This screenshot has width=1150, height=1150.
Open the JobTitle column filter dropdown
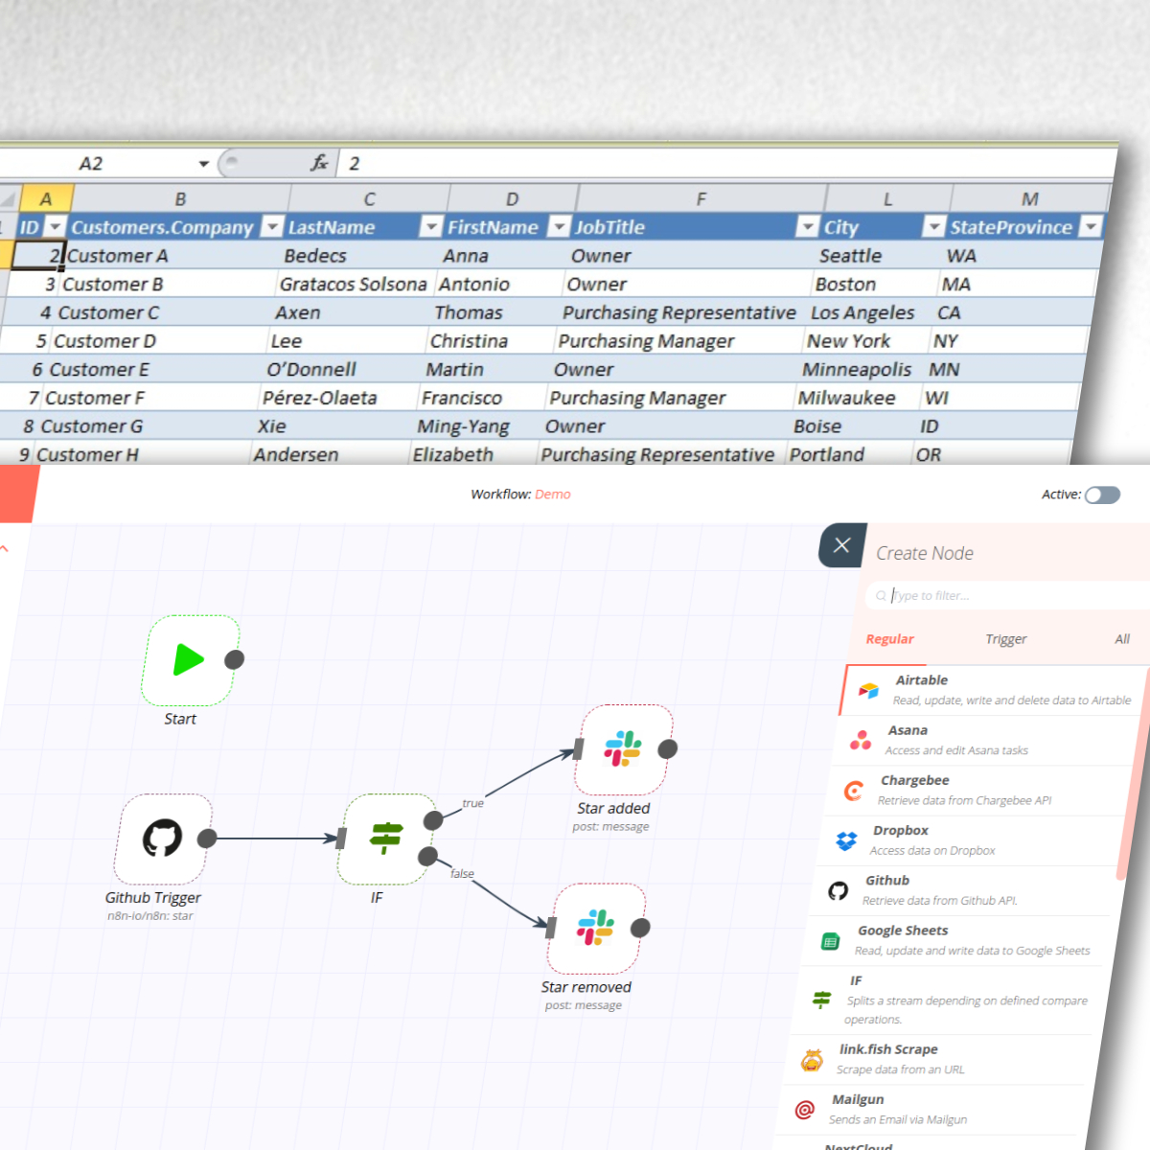[x=807, y=227]
